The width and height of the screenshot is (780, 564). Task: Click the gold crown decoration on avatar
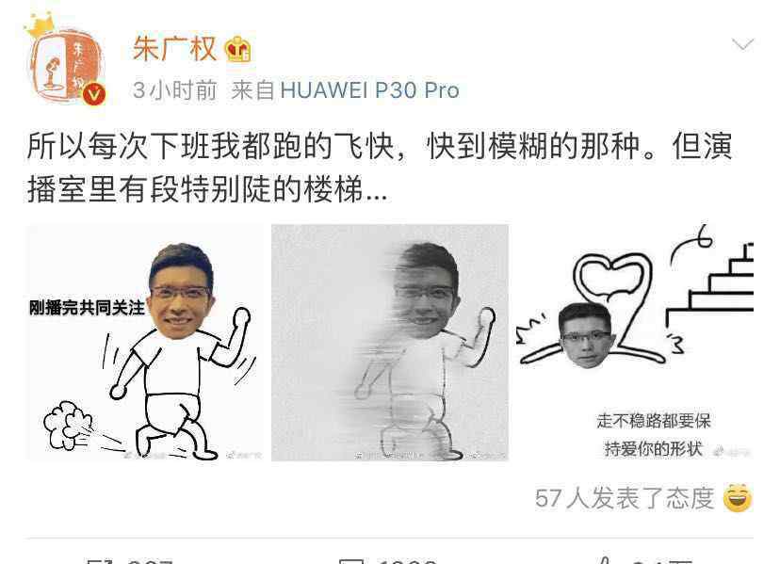pyautogui.click(x=40, y=24)
